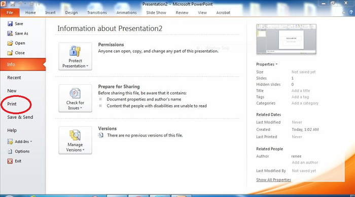
Task: Click the Manage Versions magnifier icon
Action: point(75,135)
